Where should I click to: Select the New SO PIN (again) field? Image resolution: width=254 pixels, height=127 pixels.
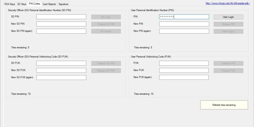point(61,31)
